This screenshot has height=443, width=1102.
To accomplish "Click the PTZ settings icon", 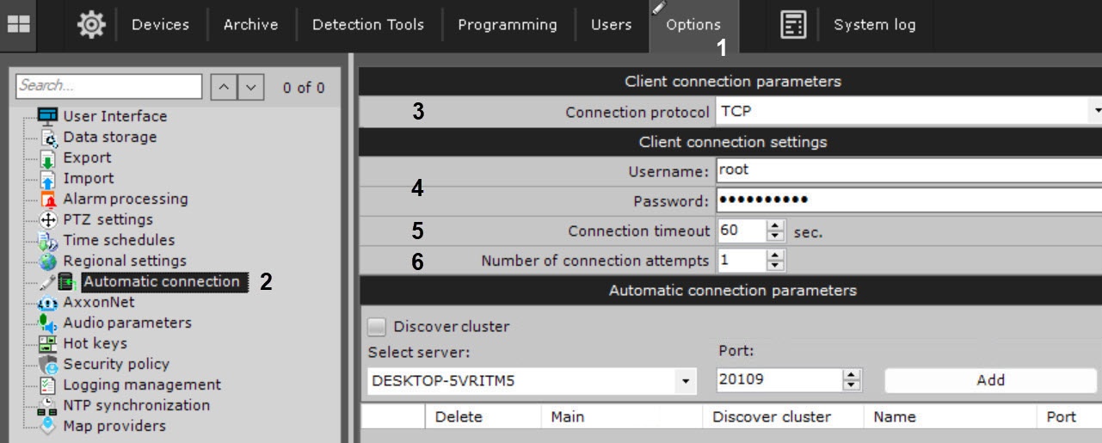I will click(x=48, y=220).
